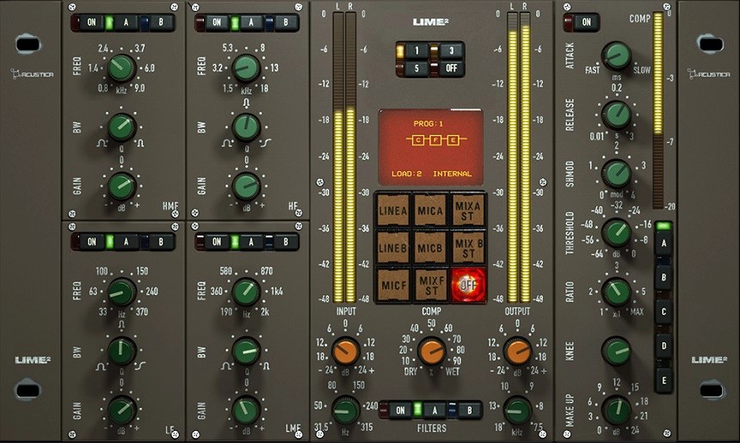Choose the LINE B preamp button
Screen dimensions: 740x443
pyautogui.click(x=393, y=247)
